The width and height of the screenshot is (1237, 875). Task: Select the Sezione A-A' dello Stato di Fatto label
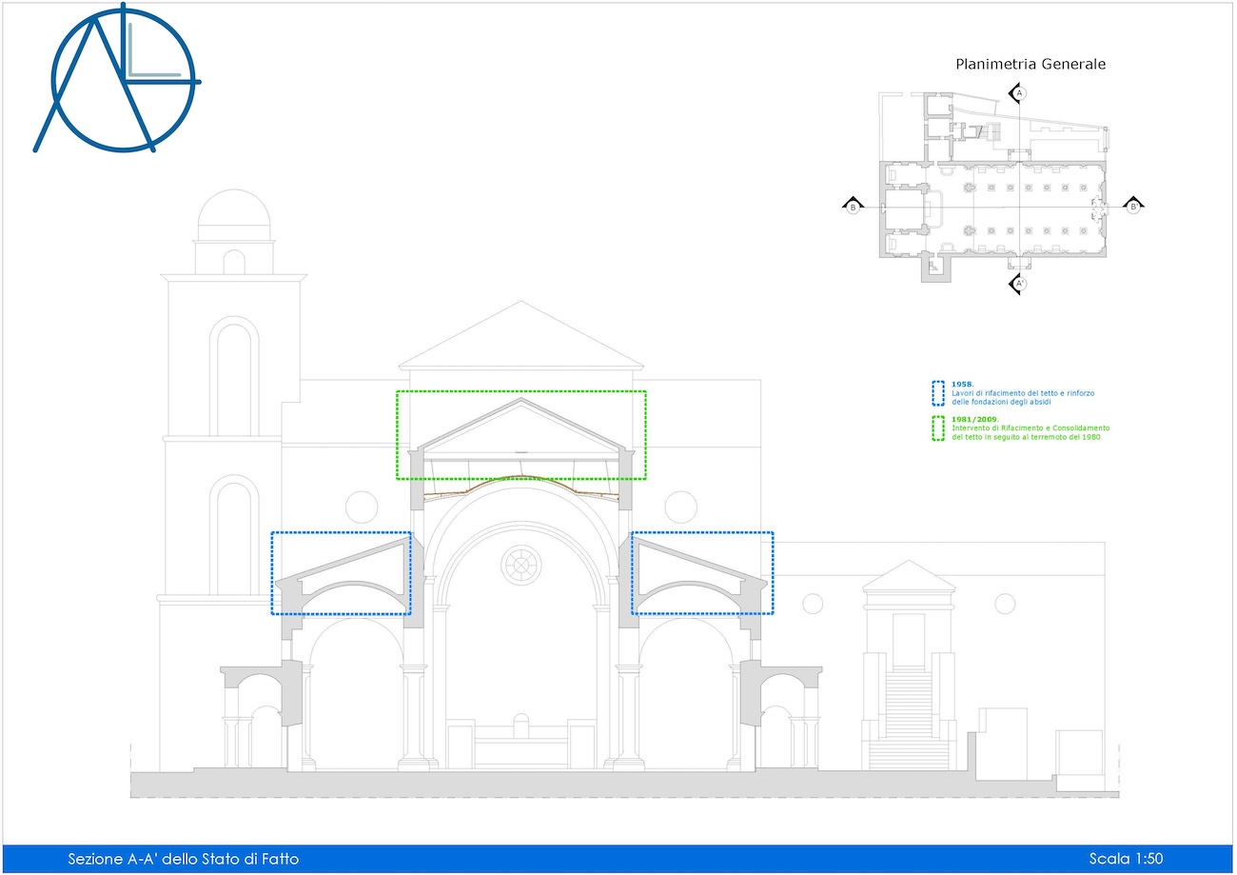point(185,858)
